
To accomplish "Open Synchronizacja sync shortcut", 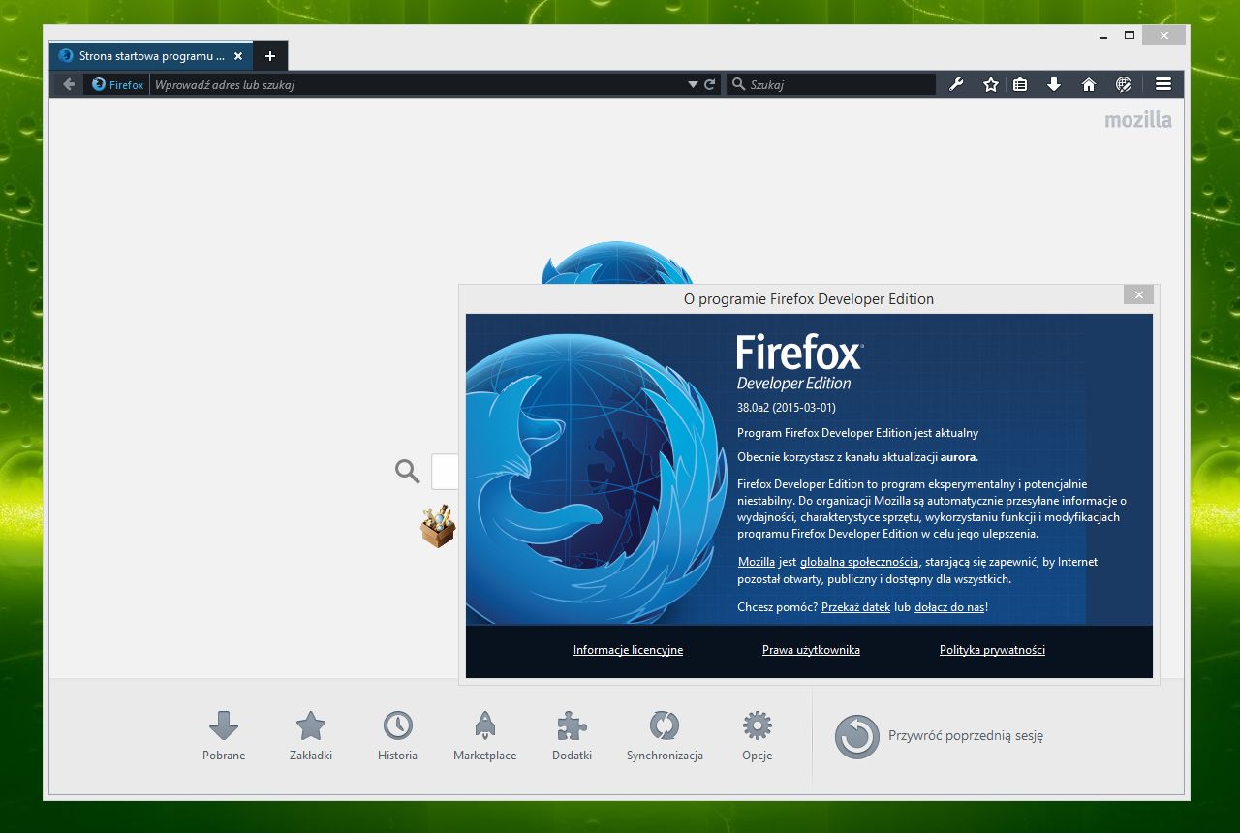I will pos(665,736).
